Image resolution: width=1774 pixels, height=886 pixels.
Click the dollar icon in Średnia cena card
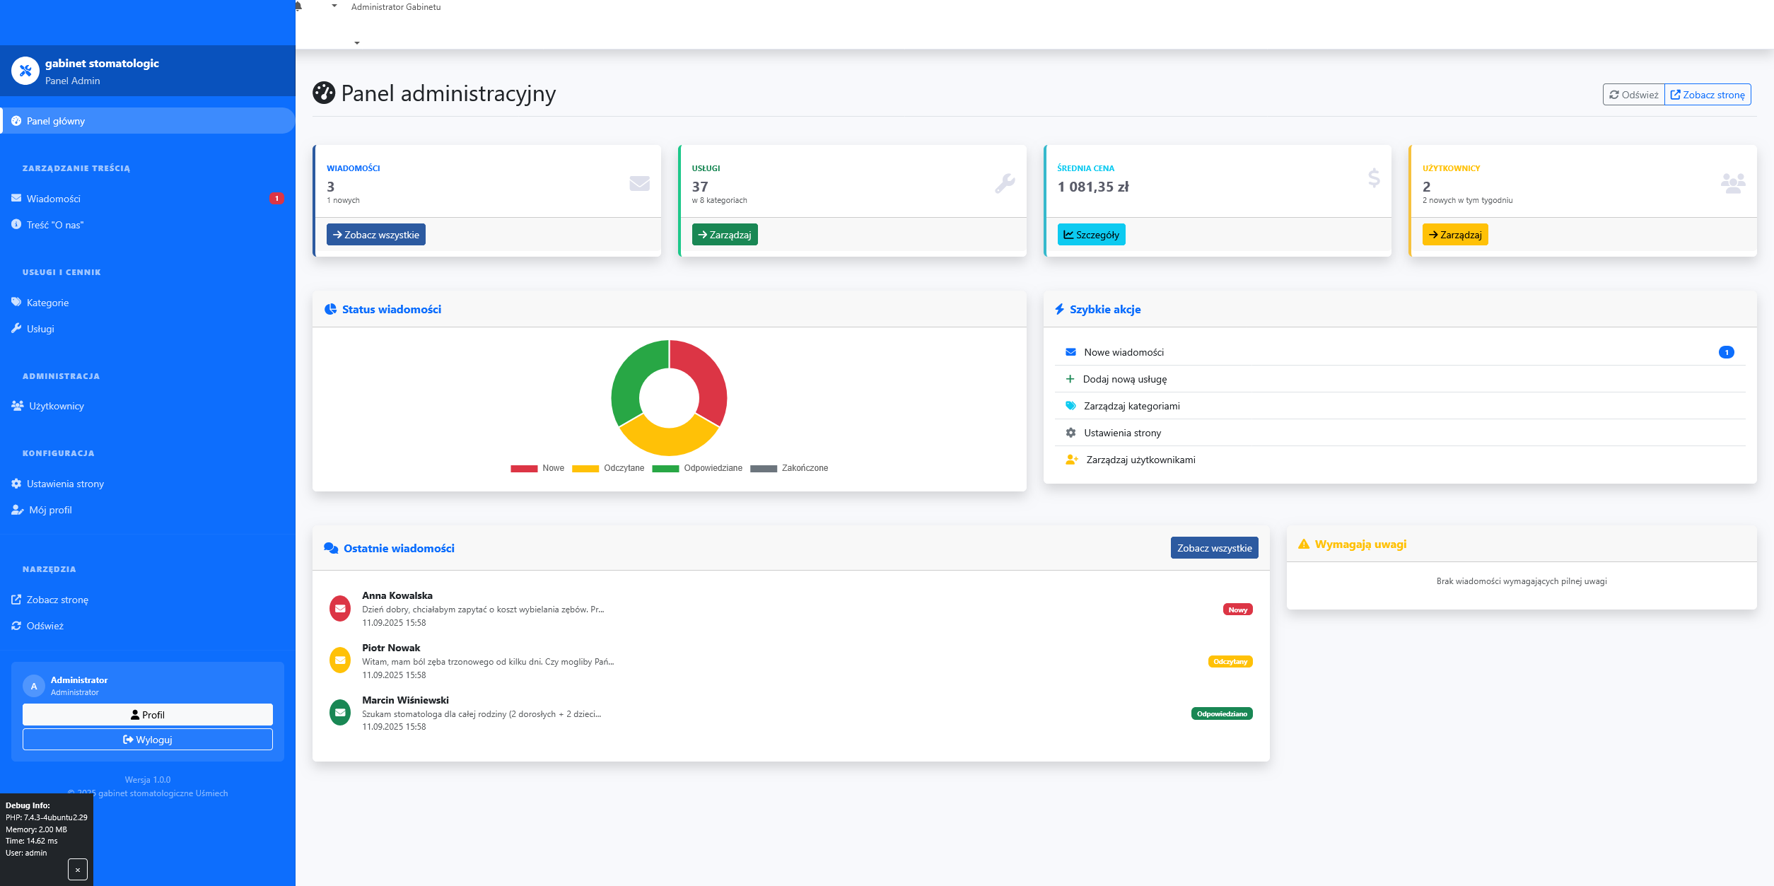(x=1374, y=177)
